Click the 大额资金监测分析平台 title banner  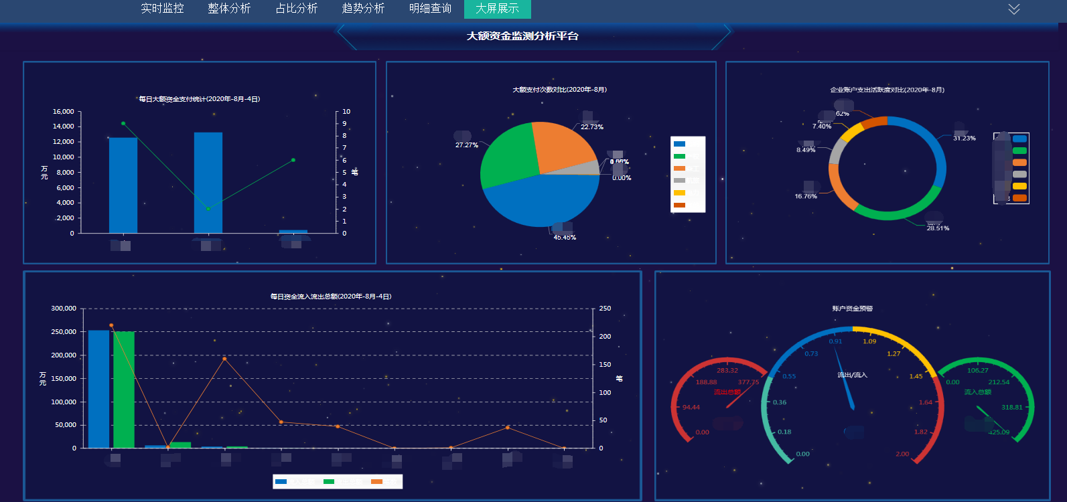[x=522, y=36]
